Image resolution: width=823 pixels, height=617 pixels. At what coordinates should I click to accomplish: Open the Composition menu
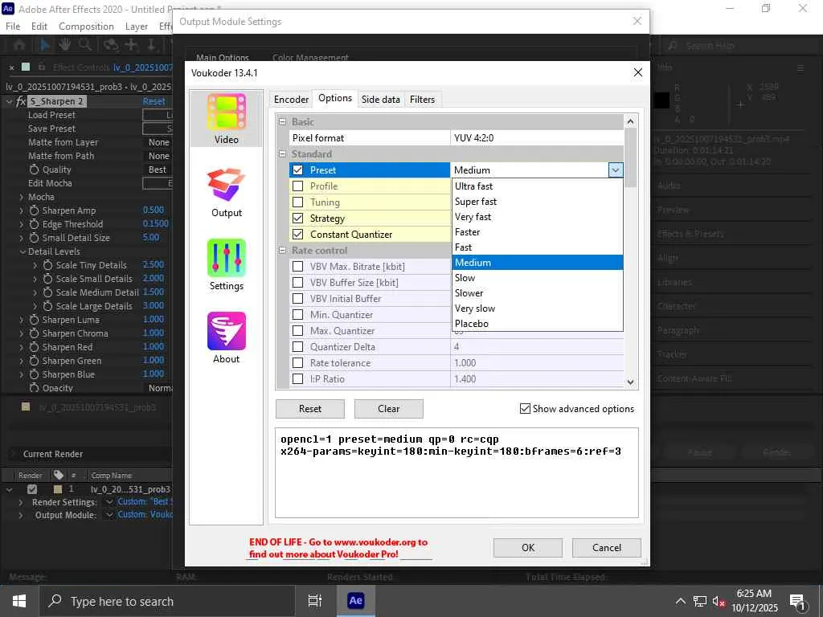86,27
